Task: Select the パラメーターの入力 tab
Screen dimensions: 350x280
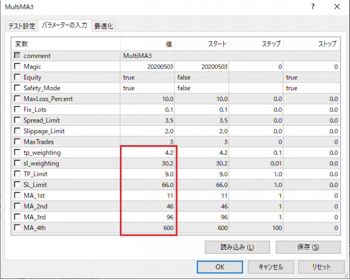Action: [x=65, y=25]
